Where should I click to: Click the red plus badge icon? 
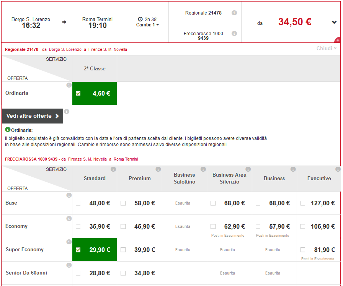(x=338, y=40)
